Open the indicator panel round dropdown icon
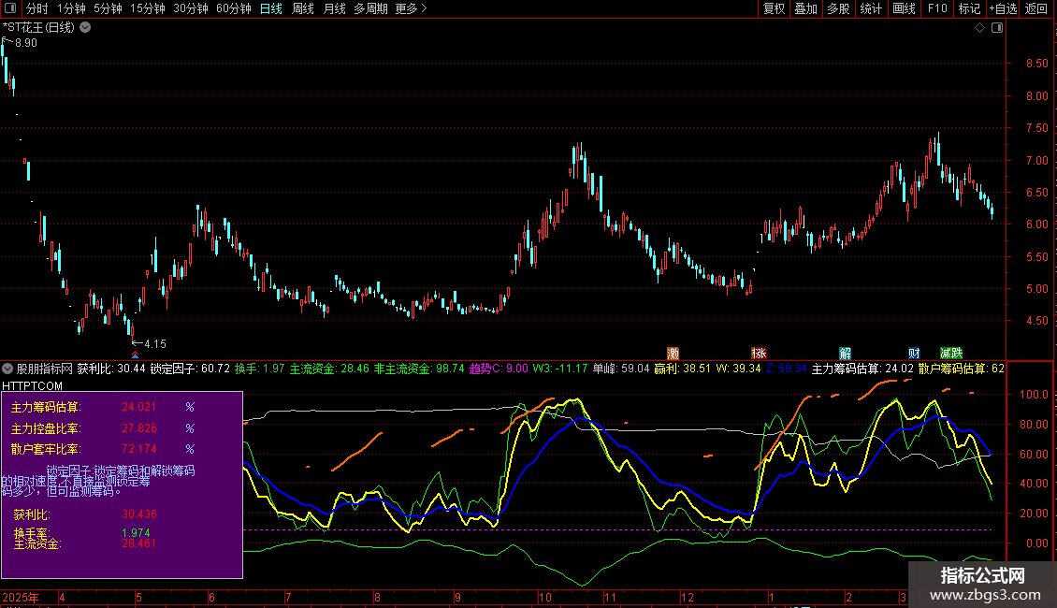The width and height of the screenshot is (1057, 608). (x=7, y=369)
